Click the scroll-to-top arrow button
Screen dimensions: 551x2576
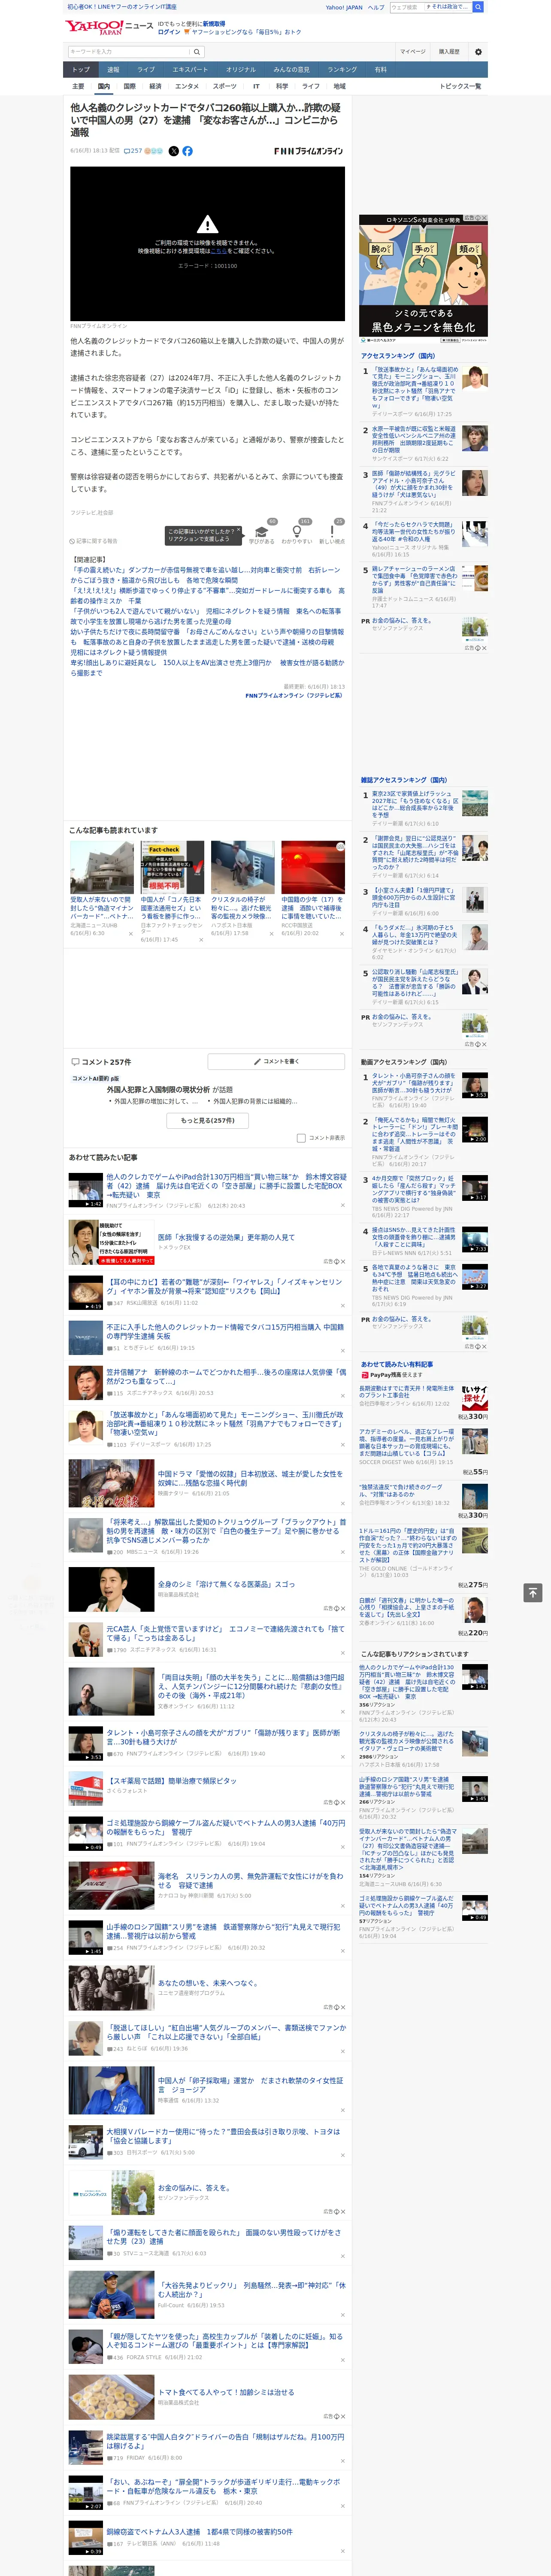coord(533,1592)
